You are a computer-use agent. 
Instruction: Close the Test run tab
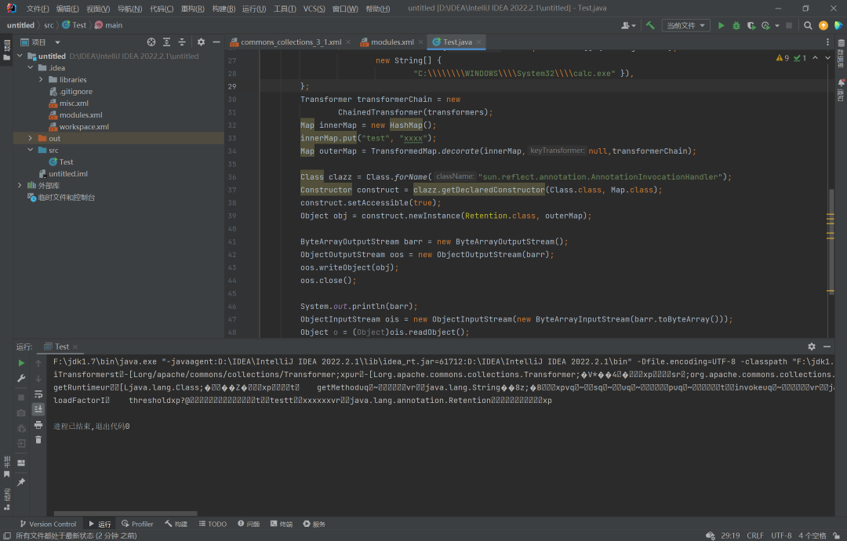point(75,347)
